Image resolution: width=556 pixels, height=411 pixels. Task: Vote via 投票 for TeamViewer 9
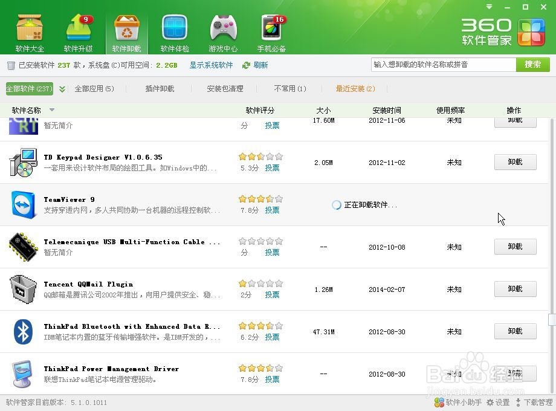(272, 210)
